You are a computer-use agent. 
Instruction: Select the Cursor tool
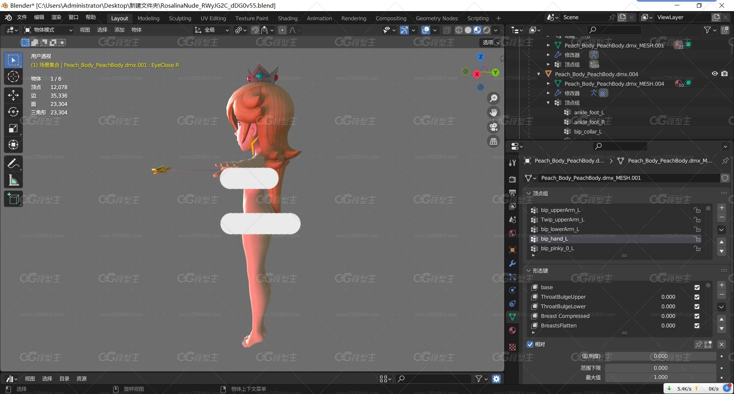13,77
